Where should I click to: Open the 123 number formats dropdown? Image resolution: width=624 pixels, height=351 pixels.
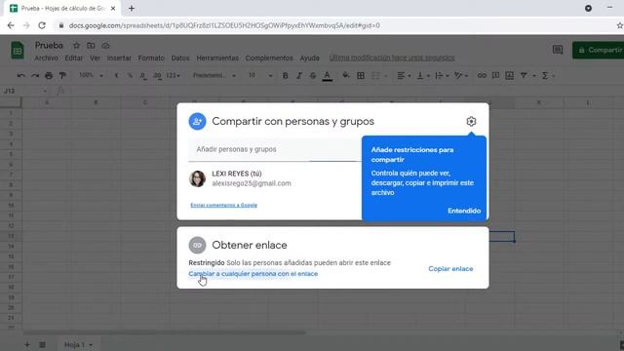[x=173, y=76]
